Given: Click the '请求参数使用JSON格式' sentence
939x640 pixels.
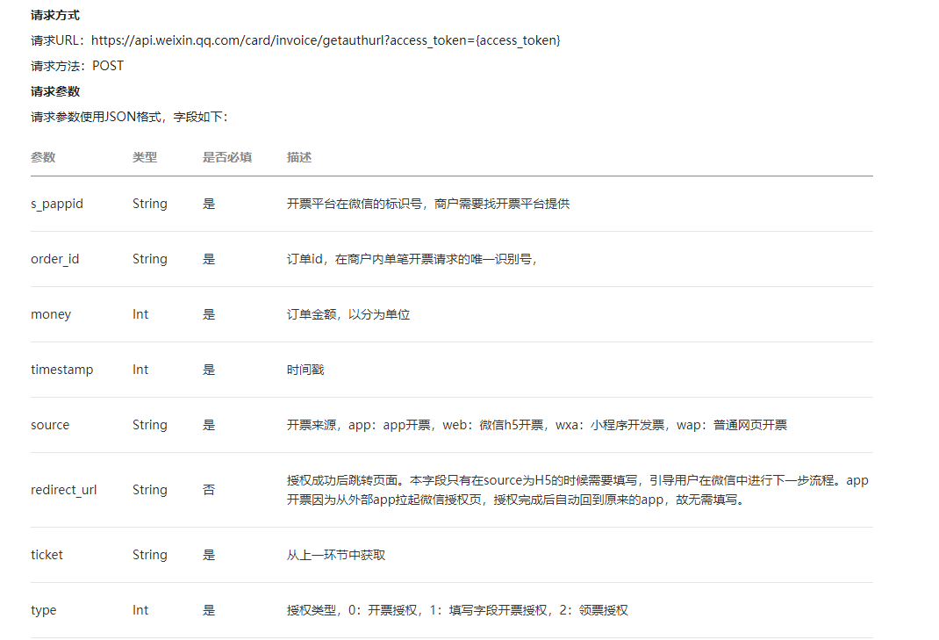Looking at the screenshot, I should [x=129, y=117].
